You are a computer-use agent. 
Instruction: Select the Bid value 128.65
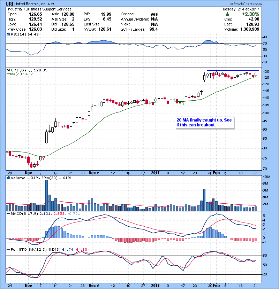(x=68, y=24)
